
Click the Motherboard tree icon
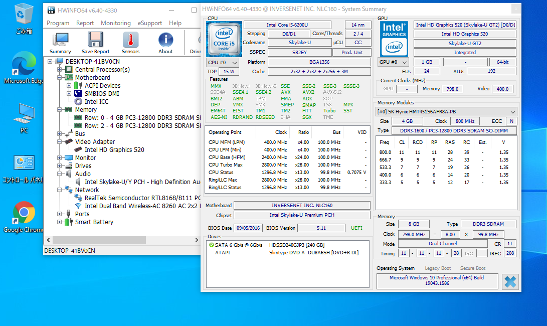click(69, 77)
